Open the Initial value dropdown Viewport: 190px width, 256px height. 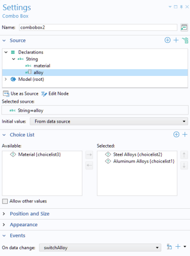pos(109,121)
